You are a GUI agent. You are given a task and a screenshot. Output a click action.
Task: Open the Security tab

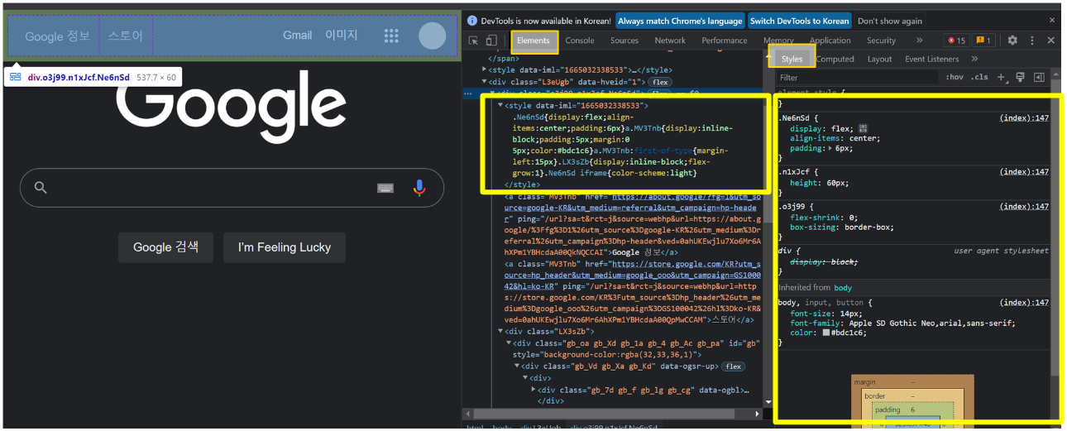click(881, 41)
